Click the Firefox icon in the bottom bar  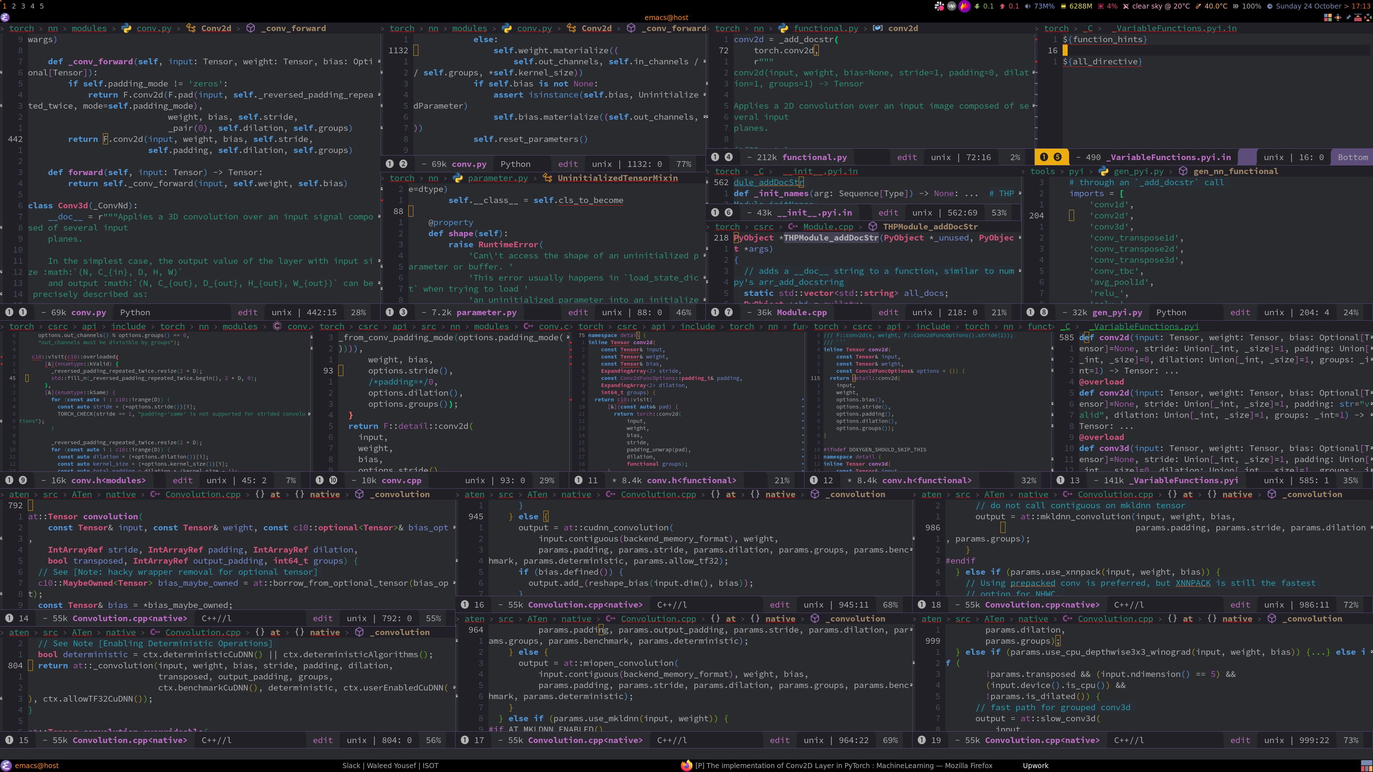pyautogui.click(x=686, y=766)
